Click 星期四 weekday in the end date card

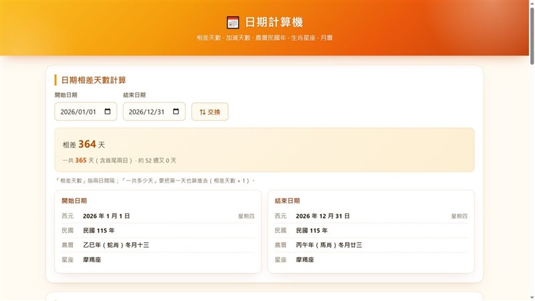459,216
